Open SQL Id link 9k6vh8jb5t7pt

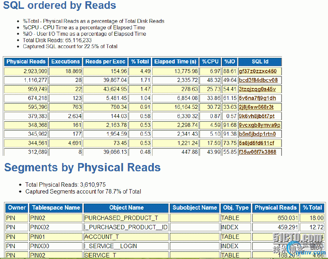pyautogui.click(x=257, y=116)
